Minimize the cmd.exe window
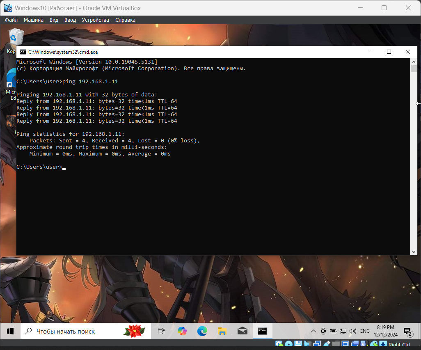Image resolution: width=421 pixels, height=350 pixels. click(x=371, y=52)
